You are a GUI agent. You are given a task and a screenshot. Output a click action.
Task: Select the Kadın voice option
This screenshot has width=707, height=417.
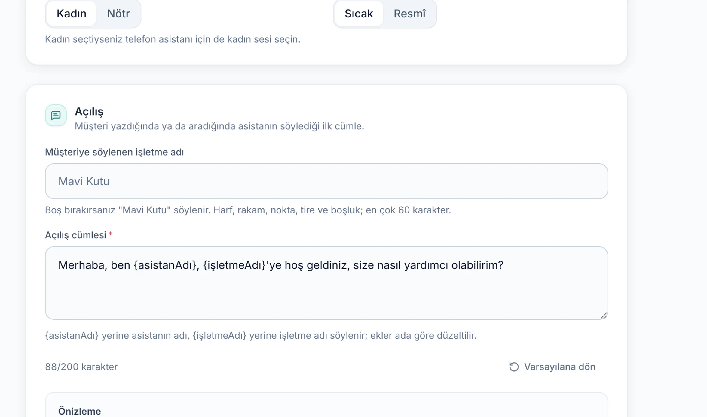click(72, 14)
